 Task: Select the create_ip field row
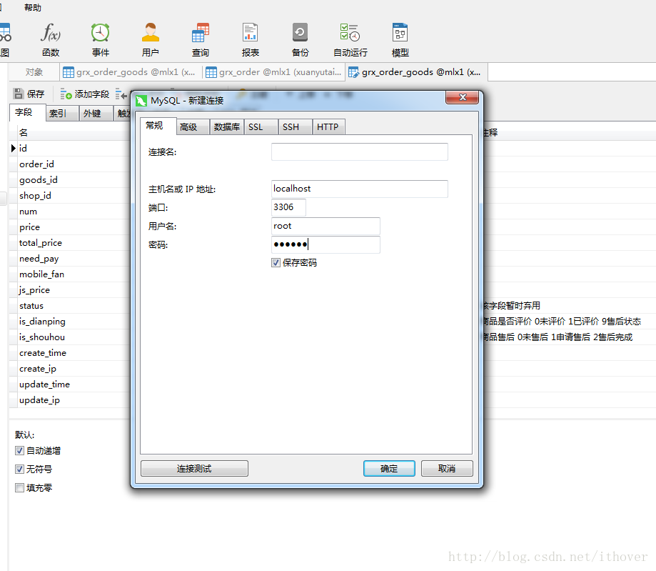(70, 369)
